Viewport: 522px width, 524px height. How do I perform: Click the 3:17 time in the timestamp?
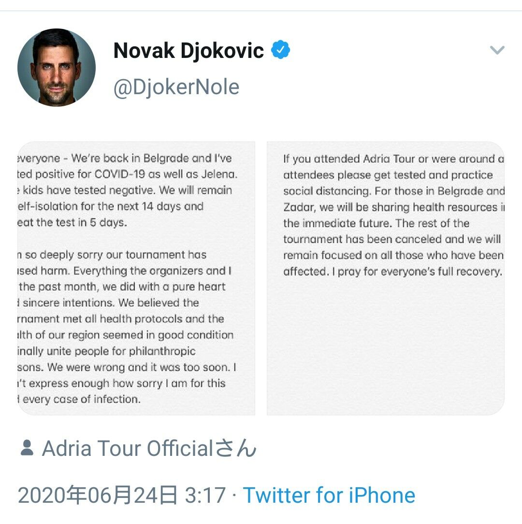[205, 496]
